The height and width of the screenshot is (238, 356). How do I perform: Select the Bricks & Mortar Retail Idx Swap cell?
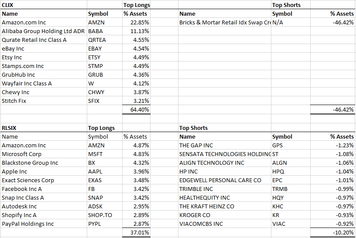(x=224, y=22)
